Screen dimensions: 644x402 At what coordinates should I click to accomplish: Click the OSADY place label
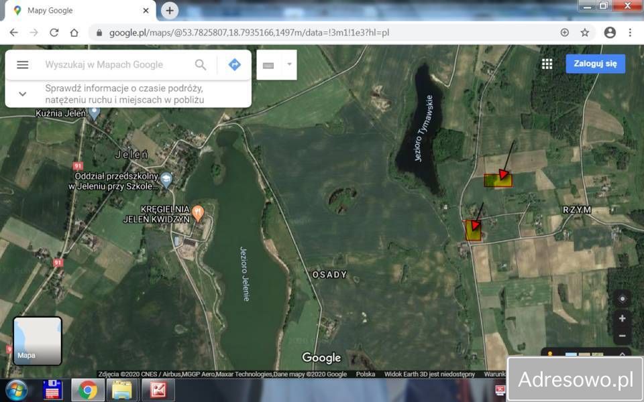(x=329, y=275)
